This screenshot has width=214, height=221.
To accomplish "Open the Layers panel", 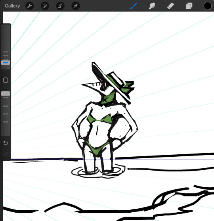I will click(x=189, y=6).
